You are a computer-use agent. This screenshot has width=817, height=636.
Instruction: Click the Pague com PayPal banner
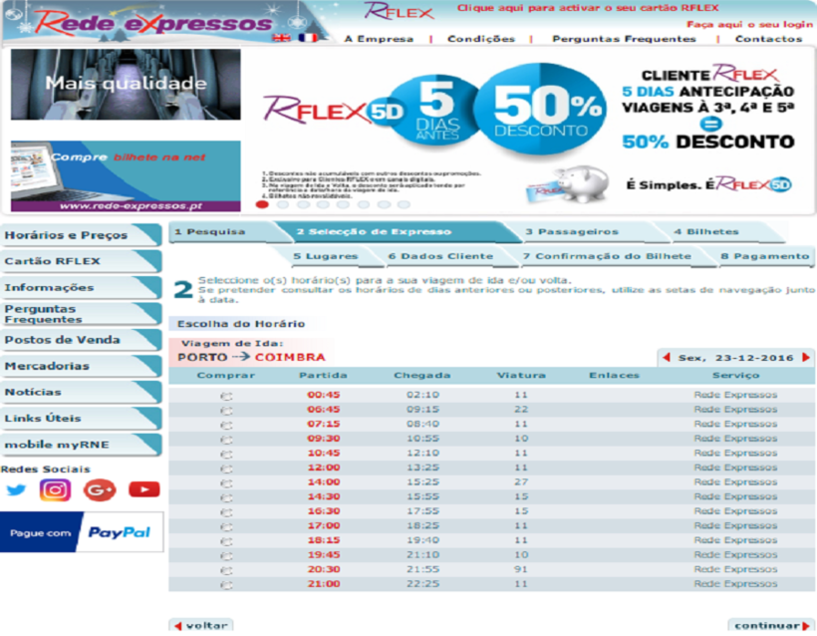point(80,532)
